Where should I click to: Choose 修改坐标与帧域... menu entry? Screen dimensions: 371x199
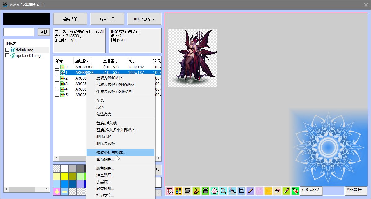click(120, 153)
